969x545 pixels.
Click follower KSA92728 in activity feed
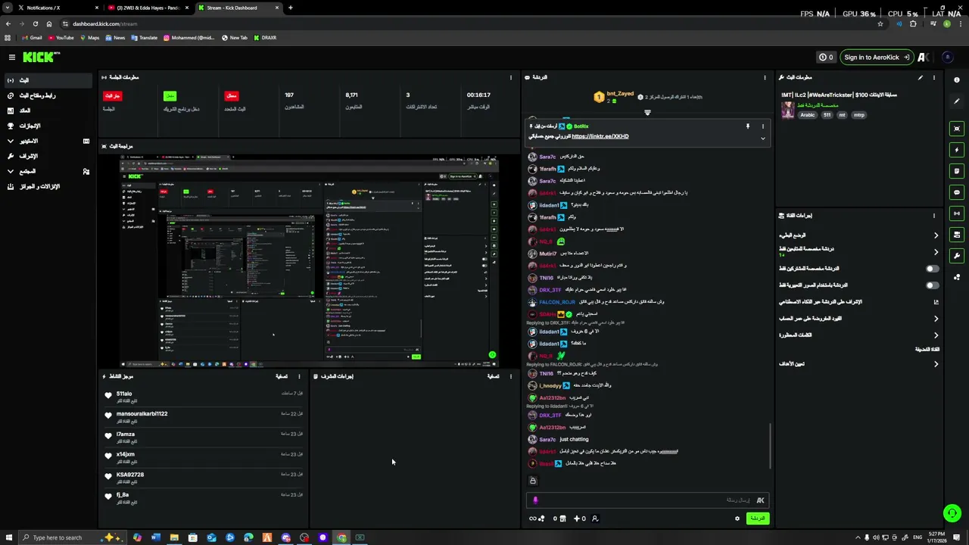click(130, 475)
